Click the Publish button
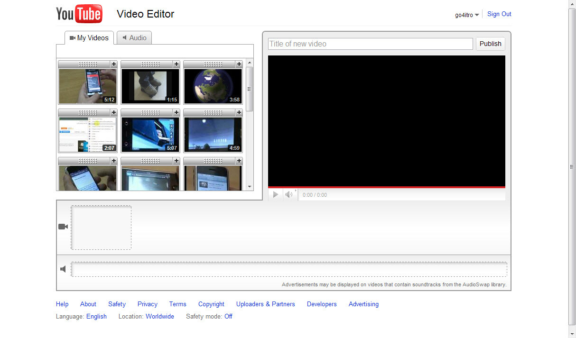Viewport: 576px width, 338px height. coord(490,44)
